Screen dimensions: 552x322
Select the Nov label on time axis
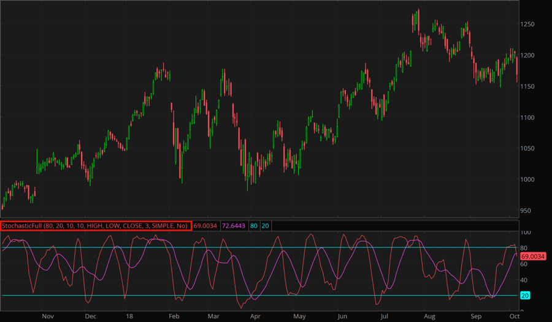point(48,316)
